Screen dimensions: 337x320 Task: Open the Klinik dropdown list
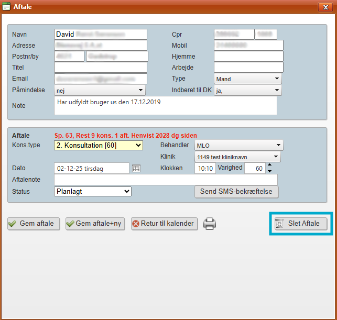237,157
